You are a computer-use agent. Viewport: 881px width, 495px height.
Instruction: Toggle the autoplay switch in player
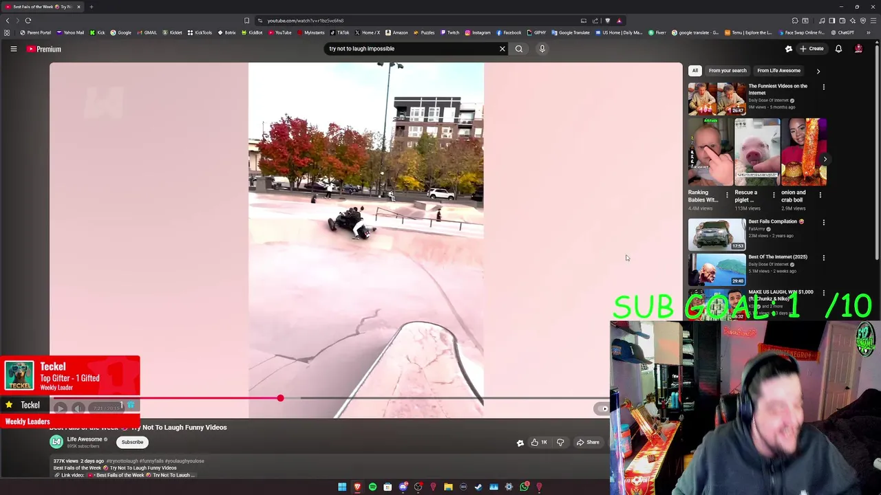click(602, 408)
